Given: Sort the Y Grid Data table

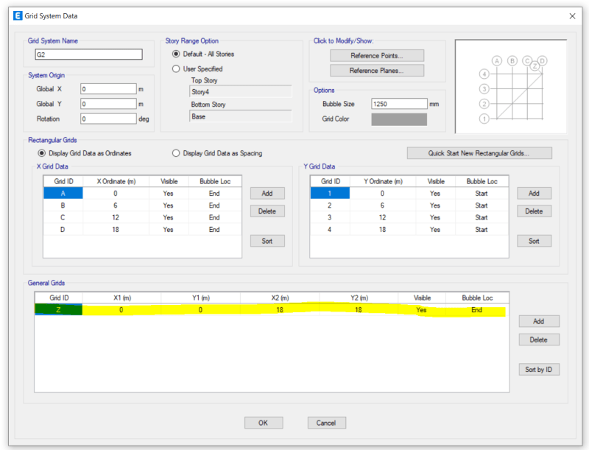Looking at the screenshot, I should tap(535, 241).
